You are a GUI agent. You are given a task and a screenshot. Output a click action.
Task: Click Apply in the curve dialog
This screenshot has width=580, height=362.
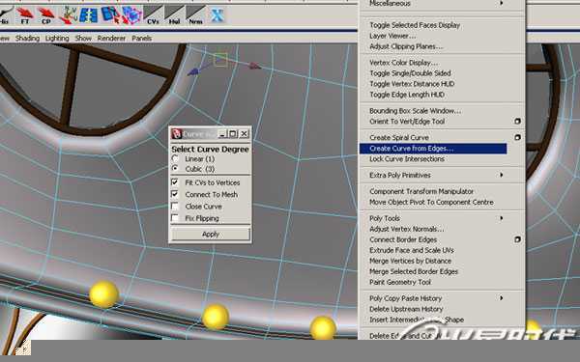211,235
